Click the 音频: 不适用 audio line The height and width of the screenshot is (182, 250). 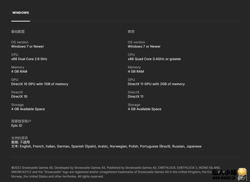(x=21, y=142)
